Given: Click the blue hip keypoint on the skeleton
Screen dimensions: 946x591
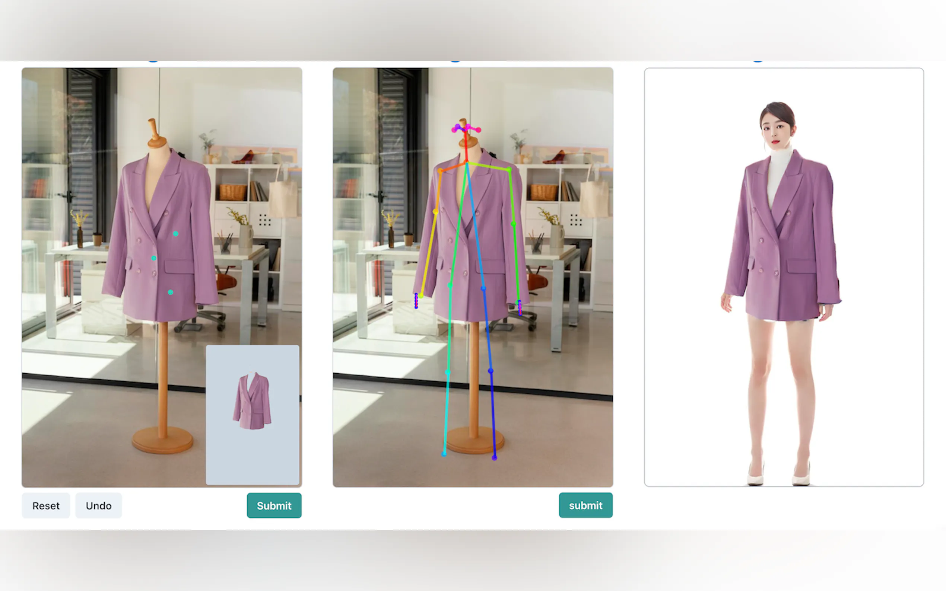Looking at the screenshot, I should click(x=483, y=288).
